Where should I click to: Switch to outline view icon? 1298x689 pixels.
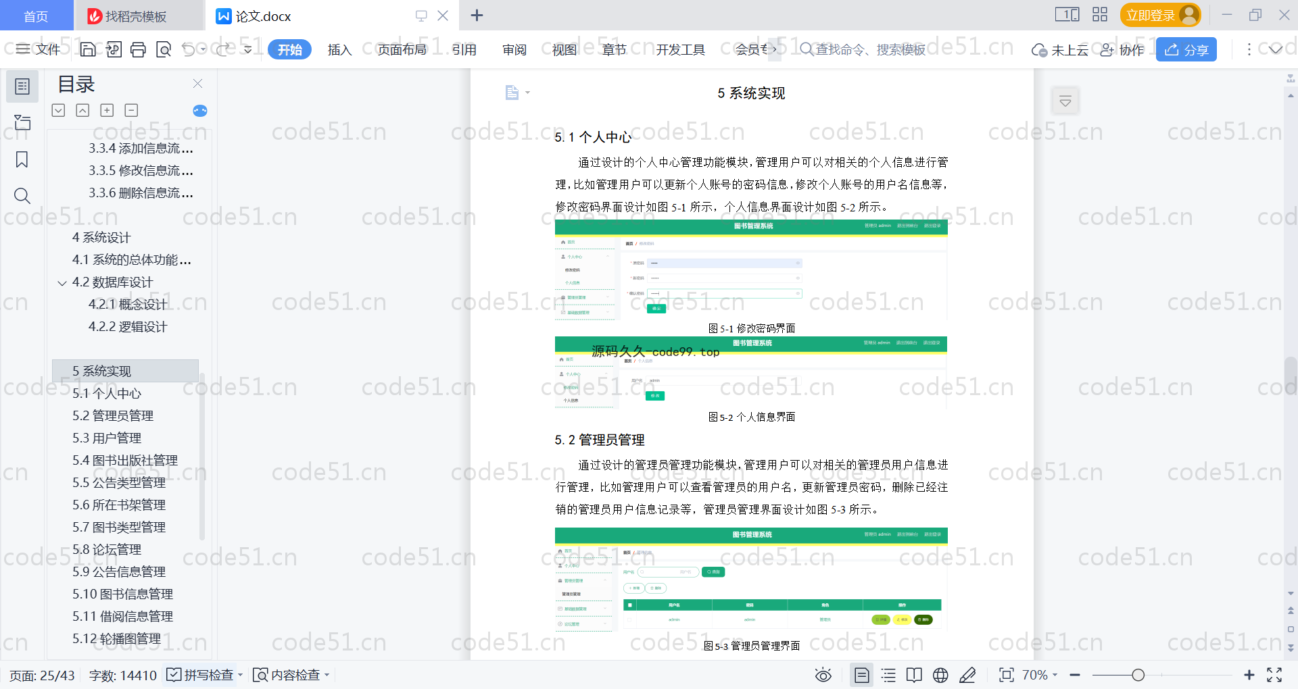click(888, 675)
